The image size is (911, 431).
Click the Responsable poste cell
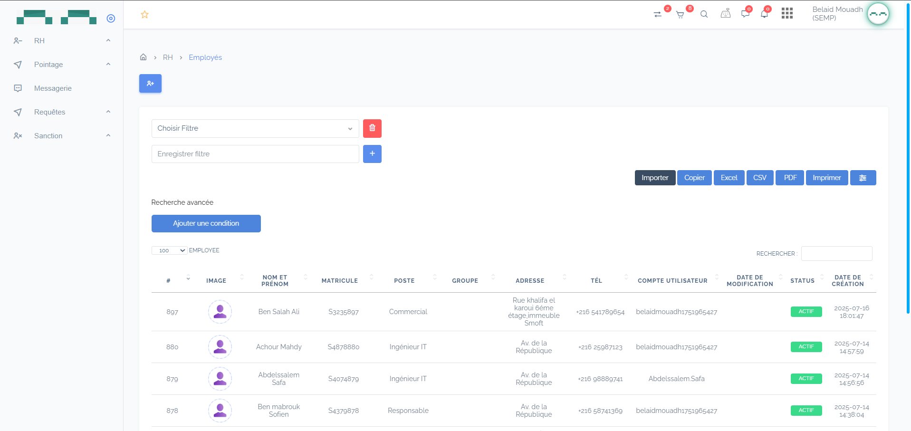408,411
